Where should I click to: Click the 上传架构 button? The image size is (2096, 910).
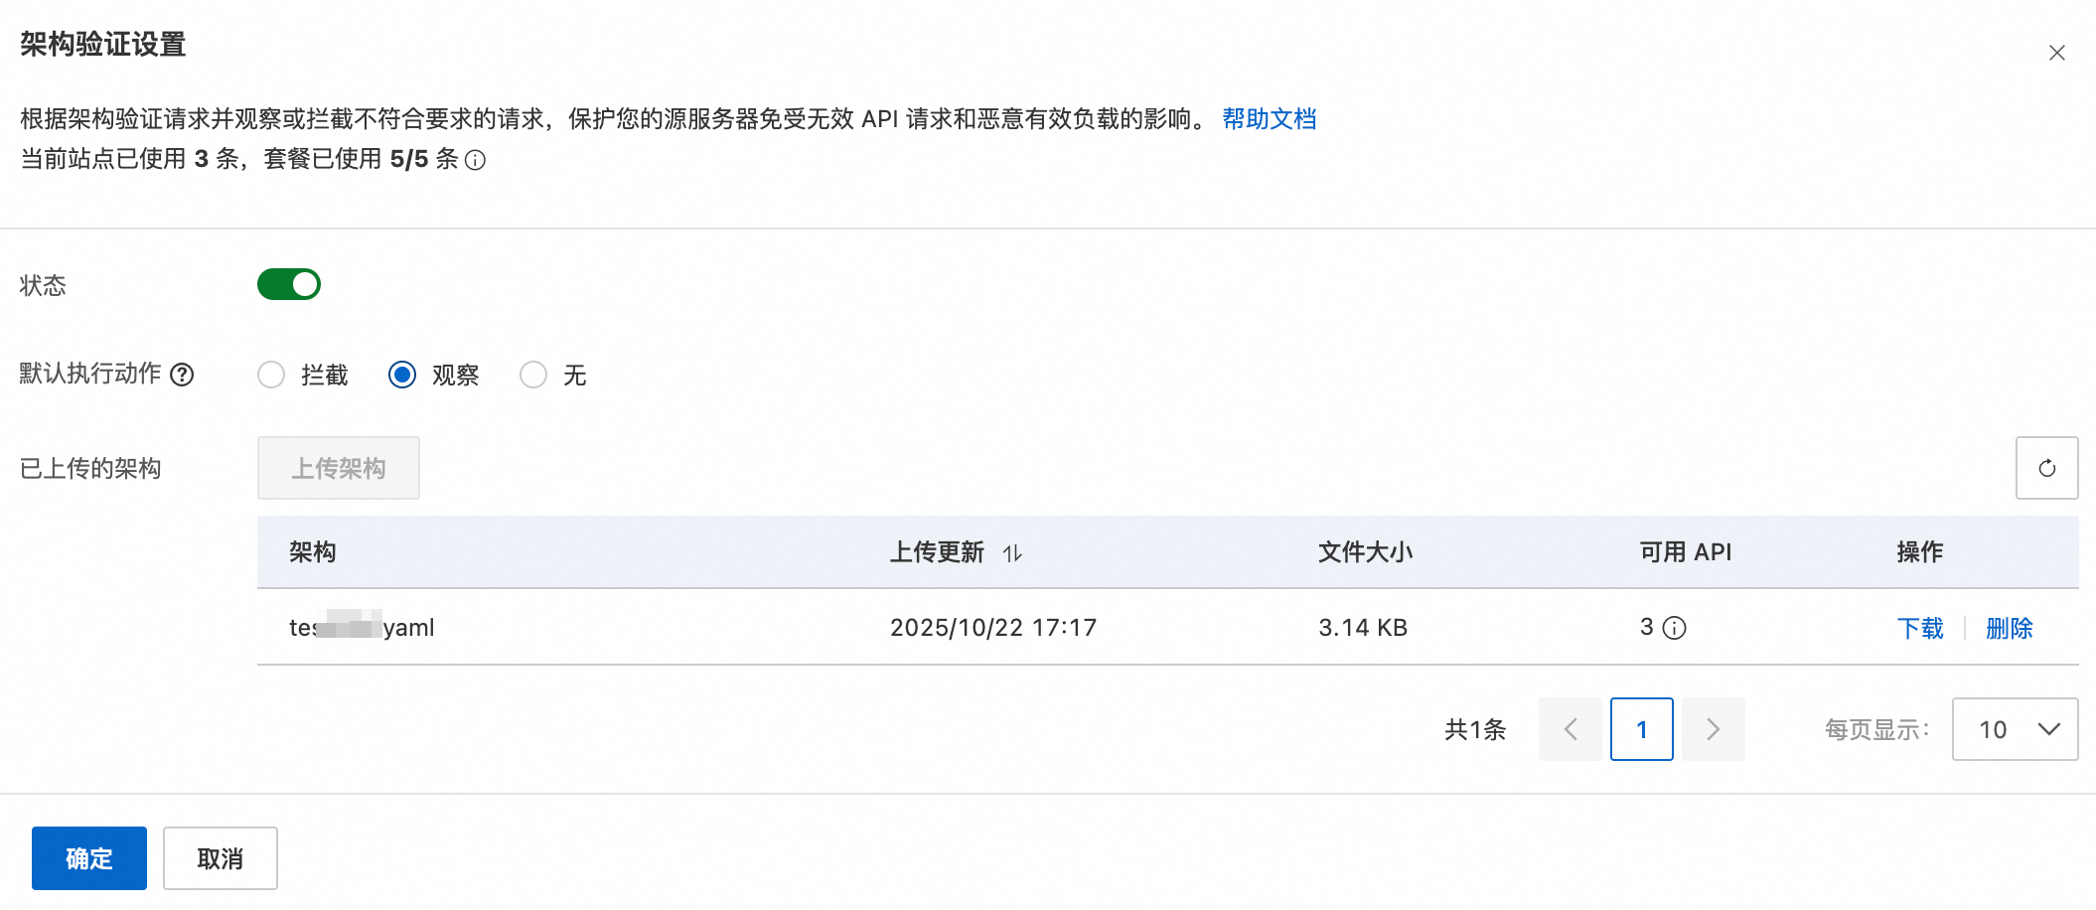(339, 468)
